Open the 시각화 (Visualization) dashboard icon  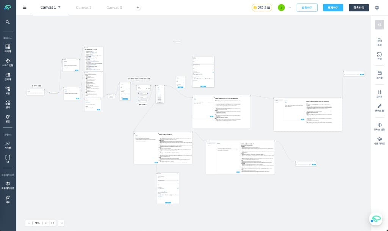tap(8, 144)
